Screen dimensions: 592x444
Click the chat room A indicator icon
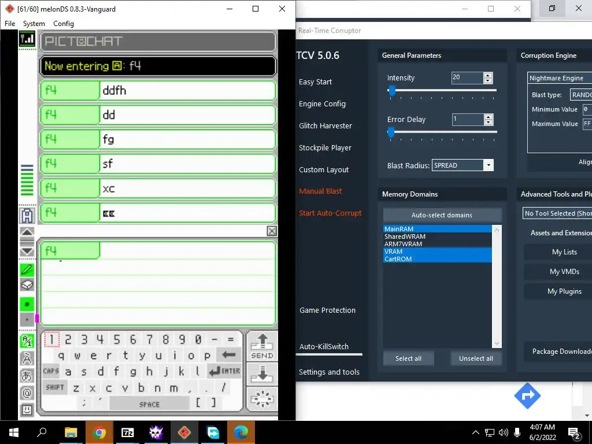click(27, 216)
